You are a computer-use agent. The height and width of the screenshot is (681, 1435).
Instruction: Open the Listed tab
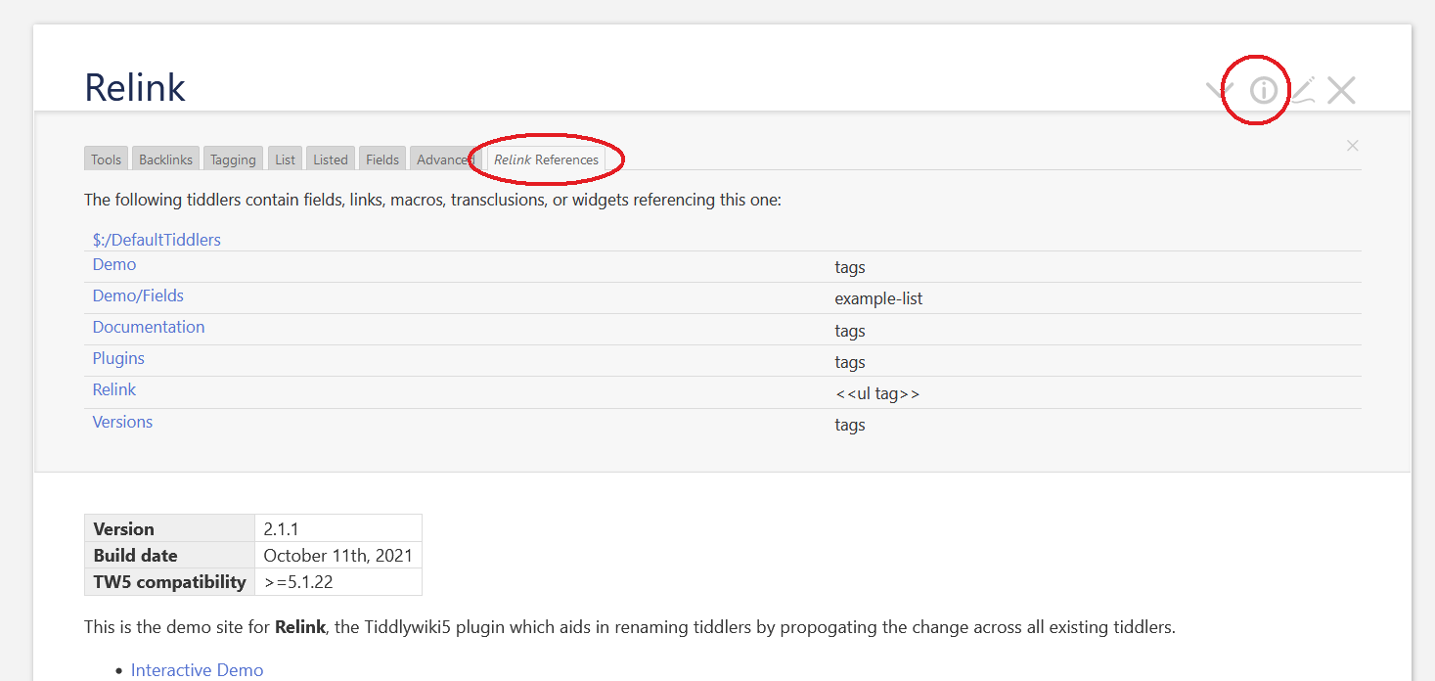331,159
